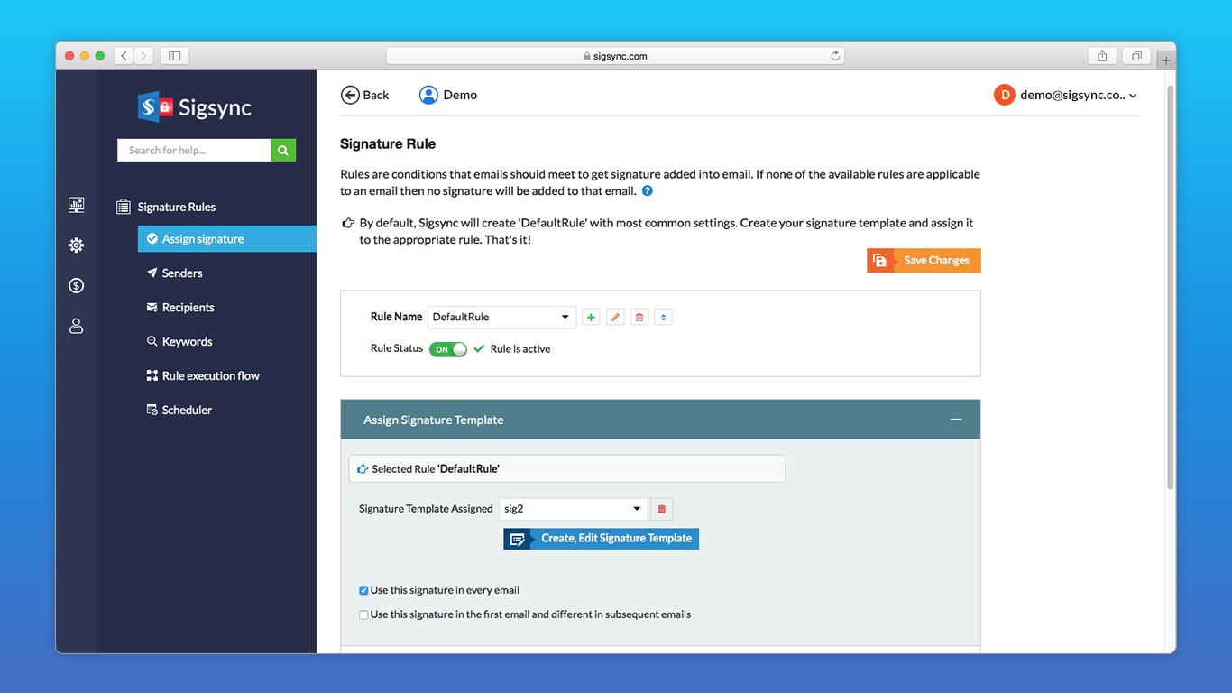The height and width of the screenshot is (693, 1232).
Task: Open Scheduler in sidebar
Action: coord(179,410)
